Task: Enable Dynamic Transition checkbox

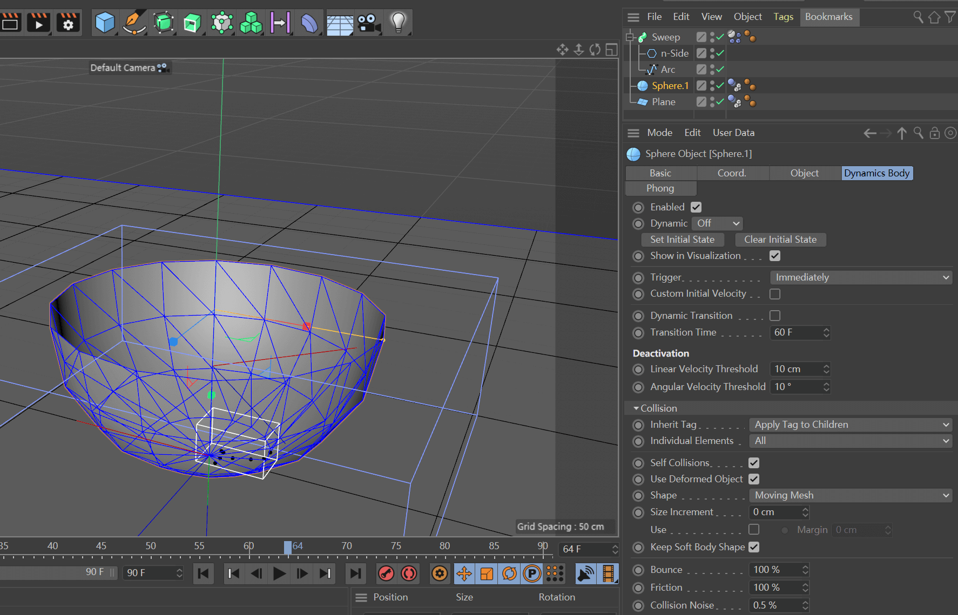Action: [775, 316]
